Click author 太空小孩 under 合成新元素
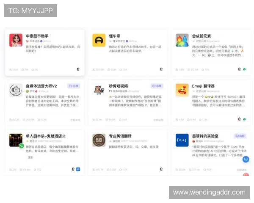 [x=201, y=41]
